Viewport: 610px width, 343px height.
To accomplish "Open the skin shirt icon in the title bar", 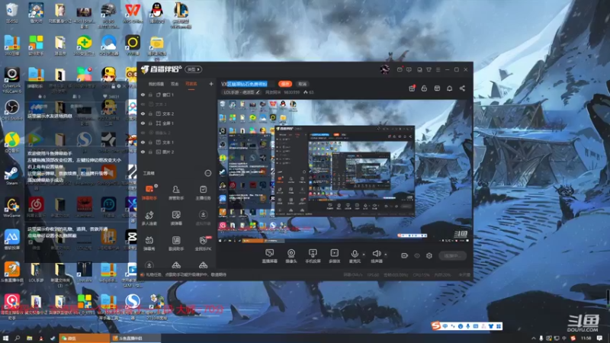I will coord(429,69).
